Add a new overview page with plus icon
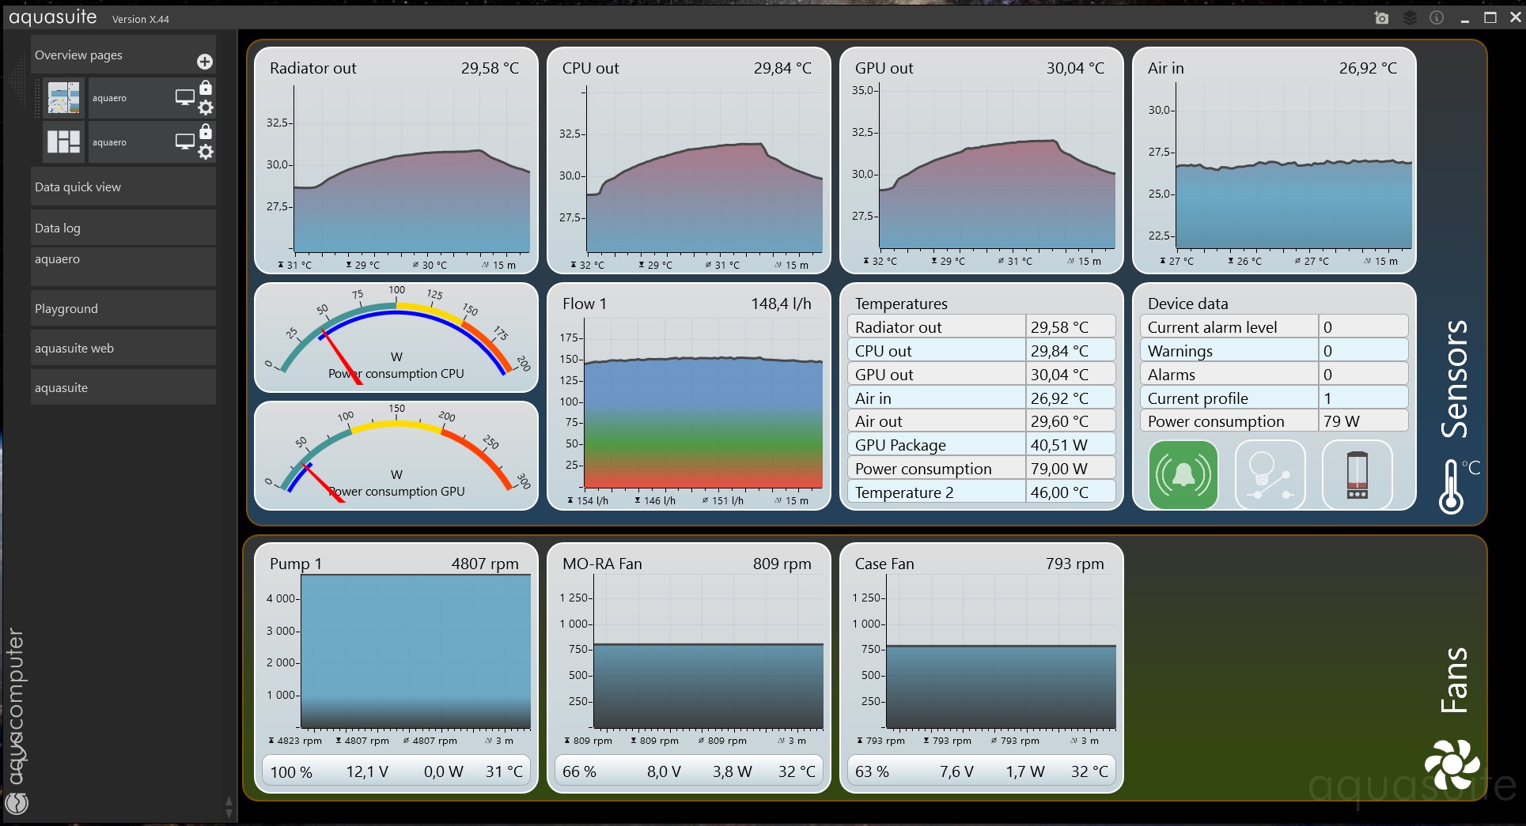The width and height of the screenshot is (1526, 826). 204,62
